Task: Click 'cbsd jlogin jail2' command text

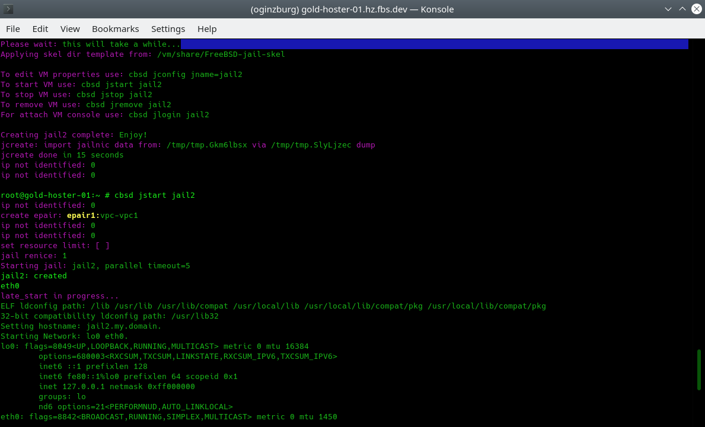Action: click(x=168, y=114)
